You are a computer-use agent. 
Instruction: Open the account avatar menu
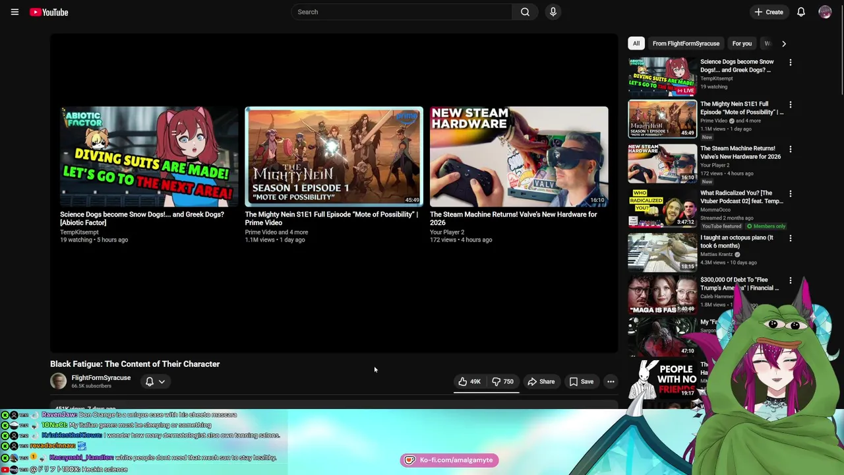[825, 12]
